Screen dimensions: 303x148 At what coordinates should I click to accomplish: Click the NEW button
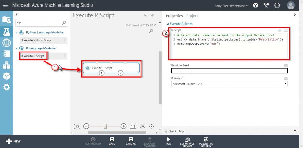[13, 141]
